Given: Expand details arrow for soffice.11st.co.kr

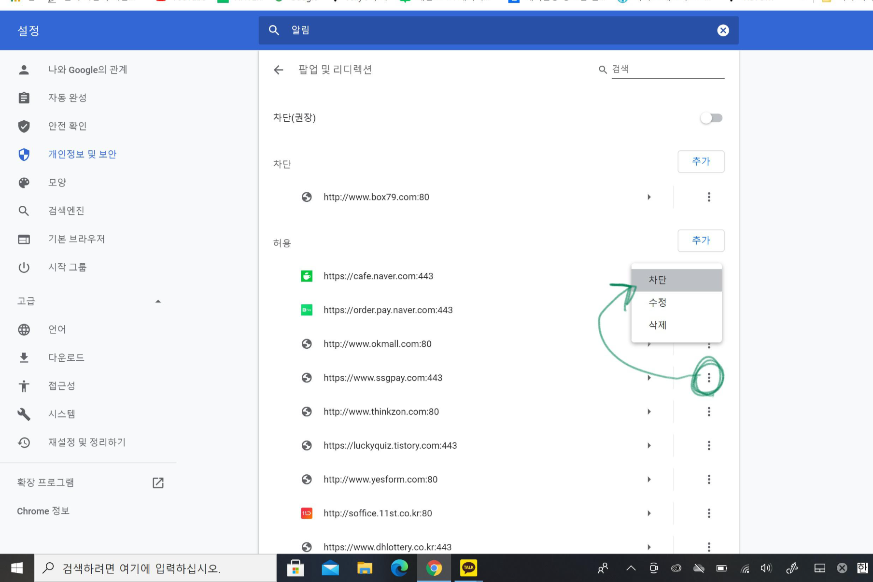Looking at the screenshot, I should [x=649, y=513].
